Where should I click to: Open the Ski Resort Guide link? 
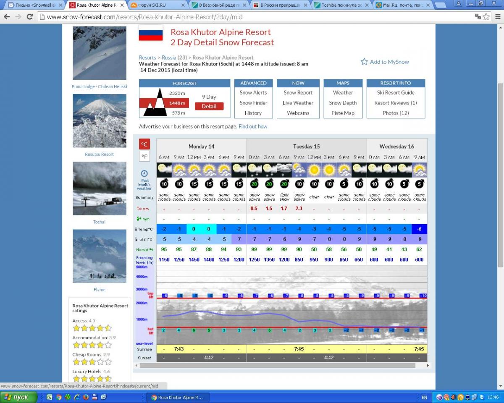click(x=396, y=92)
